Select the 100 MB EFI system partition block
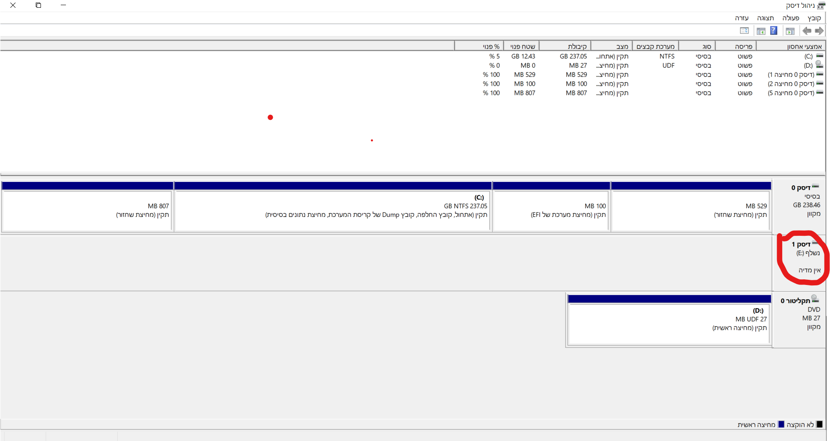Viewport: 830px width, 441px height. tap(551, 207)
